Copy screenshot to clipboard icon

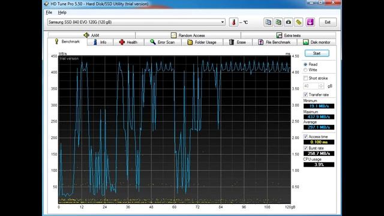point(278,22)
